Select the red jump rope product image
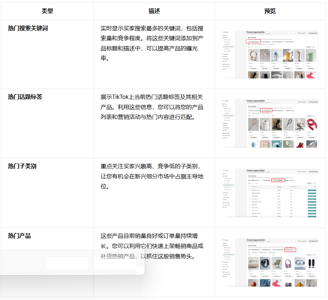328x300 pixels. [311, 124]
